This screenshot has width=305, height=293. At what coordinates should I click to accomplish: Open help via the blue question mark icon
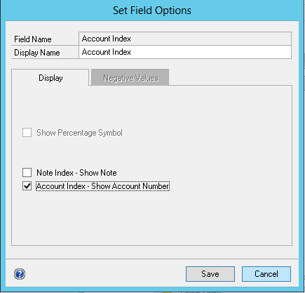pyautogui.click(x=20, y=274)
